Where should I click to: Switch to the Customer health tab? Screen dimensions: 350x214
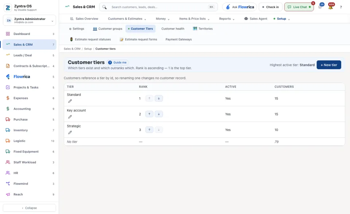(173, 29)
